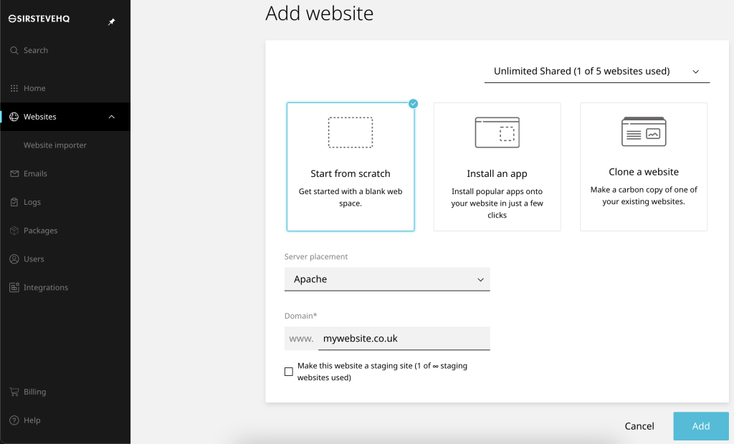734x444 pixels.
Task: Unpin the sidebar with the pin icon
Action: 111,21
